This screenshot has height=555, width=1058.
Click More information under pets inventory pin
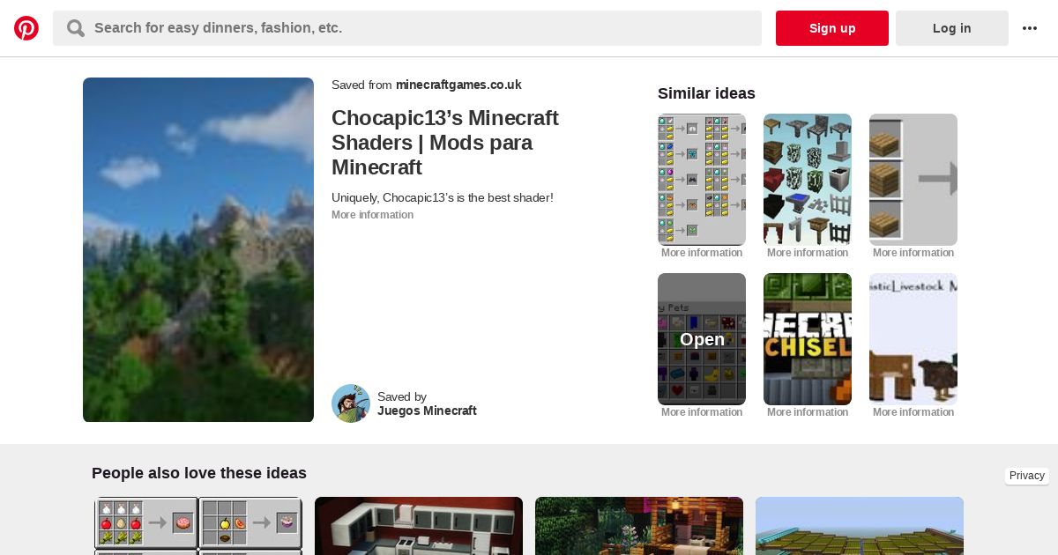click(x=702, y=412)
